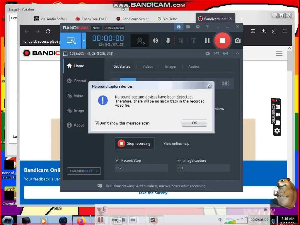Pause the Bandicam recording
Screen dimensions: 300x225
click(x=207, y=40)
